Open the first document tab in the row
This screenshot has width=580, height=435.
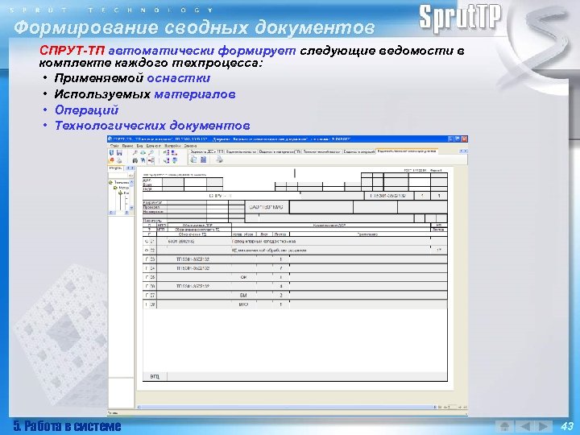207,151
